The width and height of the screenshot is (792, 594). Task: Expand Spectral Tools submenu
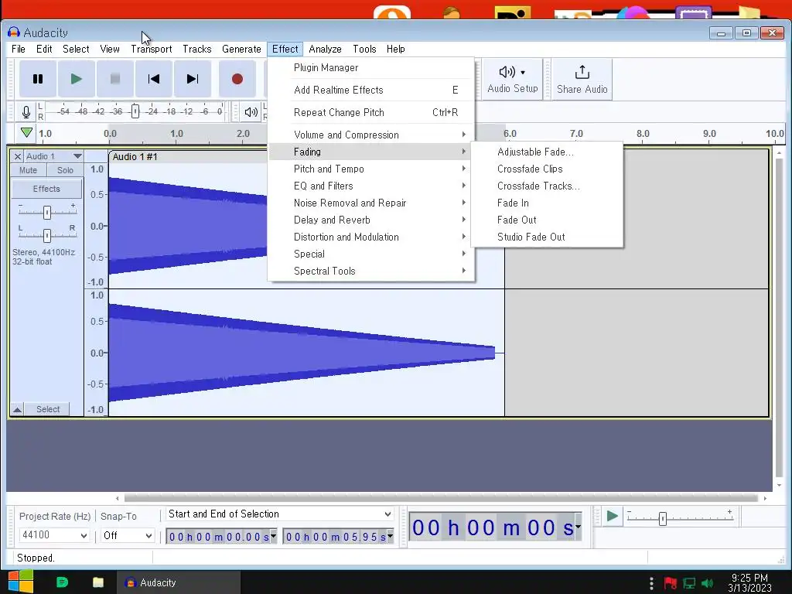[x=371, y=271]
